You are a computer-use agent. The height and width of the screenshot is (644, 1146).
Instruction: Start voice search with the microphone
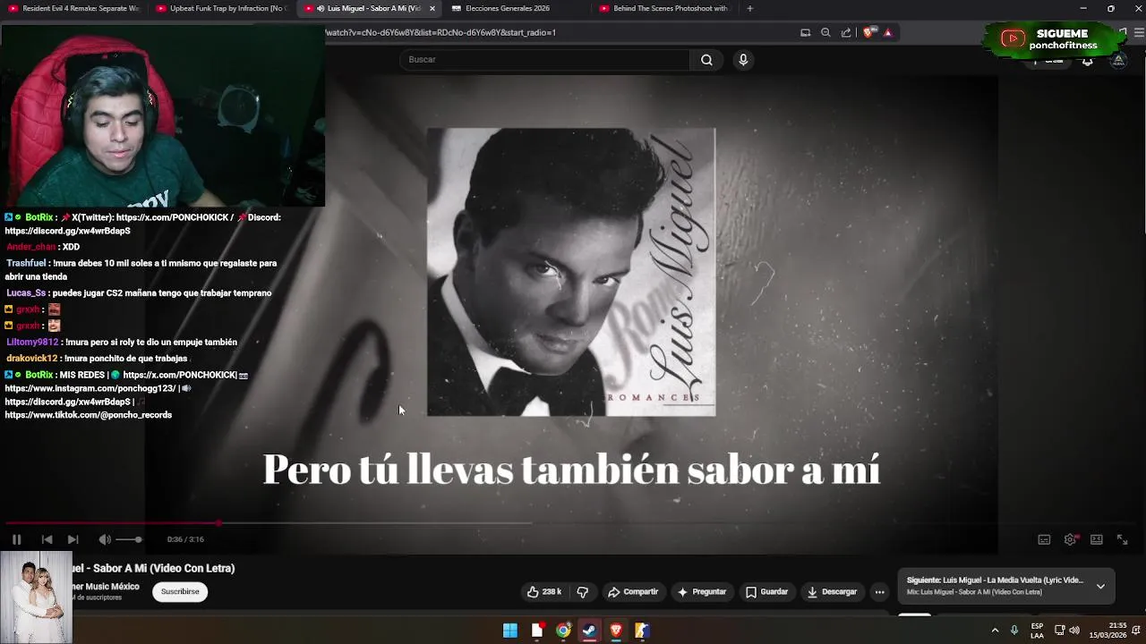coord(743,60)
